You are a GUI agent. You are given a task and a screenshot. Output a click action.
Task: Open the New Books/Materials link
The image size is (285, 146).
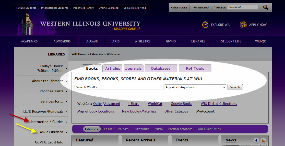tap(139, 111)
